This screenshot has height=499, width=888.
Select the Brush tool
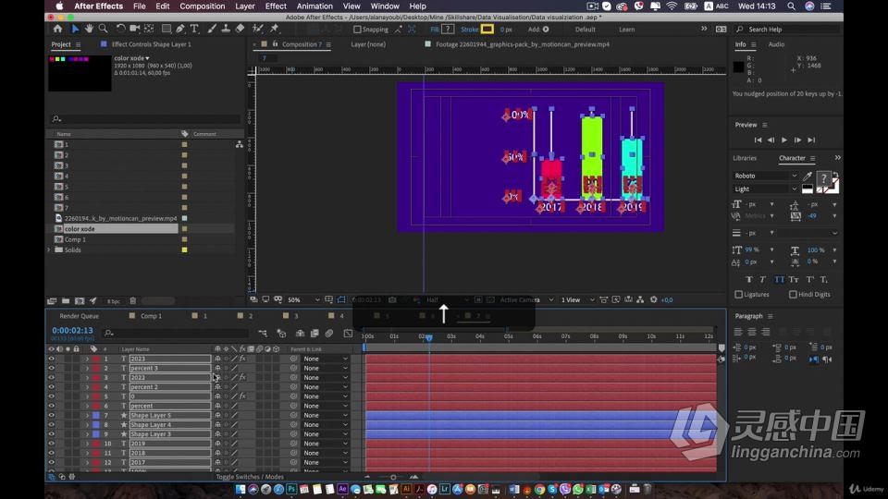coord(212,29)
